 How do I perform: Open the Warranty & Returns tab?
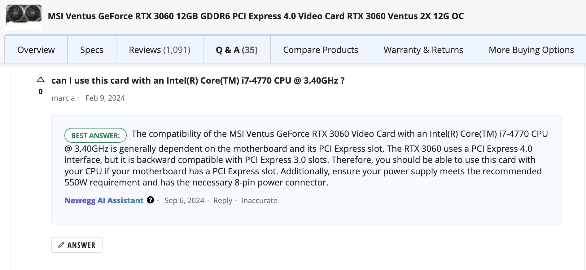tap(423, 50)
